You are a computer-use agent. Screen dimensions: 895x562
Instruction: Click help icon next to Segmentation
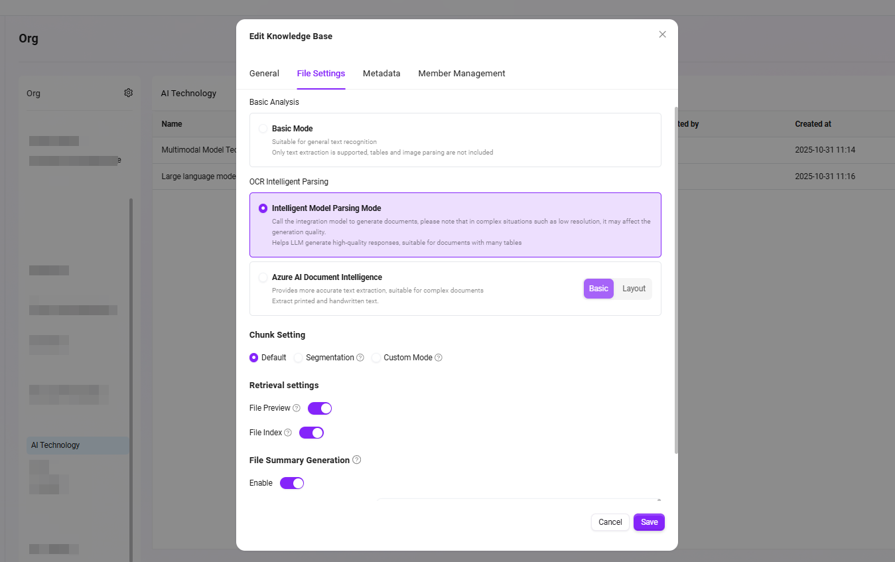(360, 358)
